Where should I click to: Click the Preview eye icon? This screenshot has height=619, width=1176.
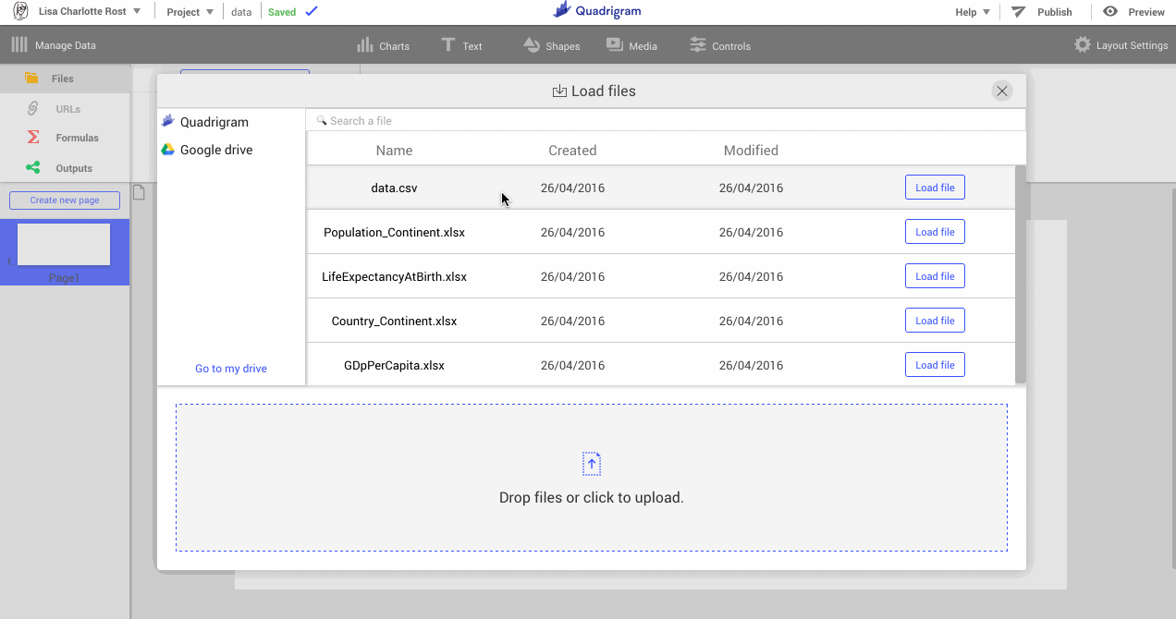pyautogui.click(x=1110, y=11)
